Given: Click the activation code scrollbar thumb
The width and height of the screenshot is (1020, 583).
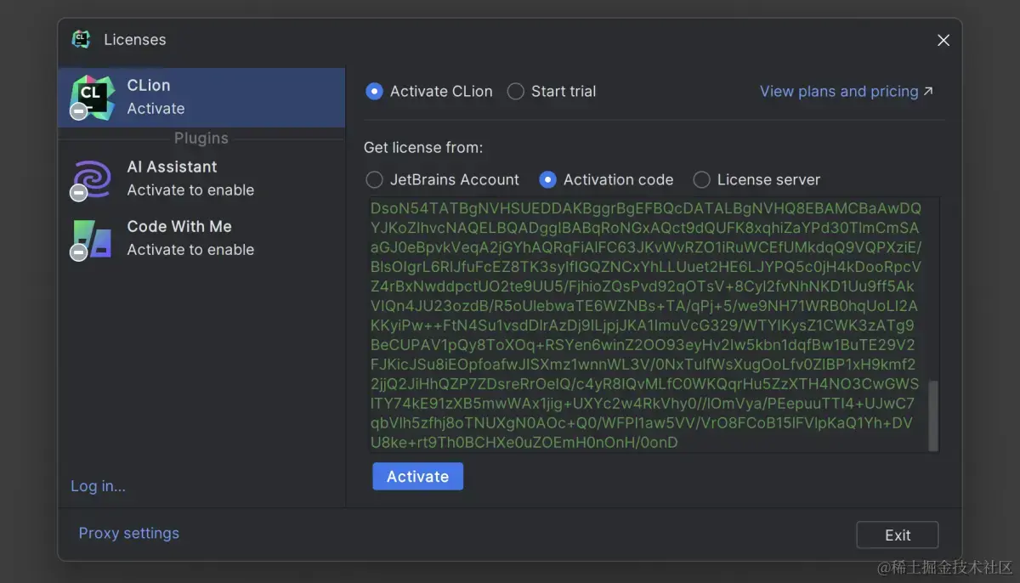Looking at the screenshot, I should tap(932, 415).
